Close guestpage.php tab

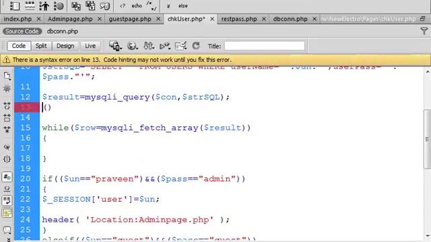158,19
